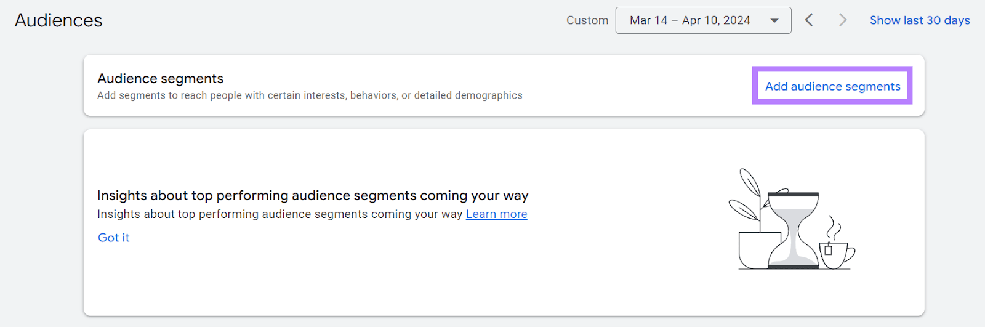Open the date range caret arrow
985x327 pixels.
pyautogui.click(x=774, y=20)
